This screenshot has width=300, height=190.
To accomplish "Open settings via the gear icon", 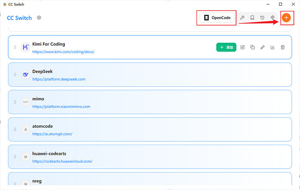I will (39, 17).
